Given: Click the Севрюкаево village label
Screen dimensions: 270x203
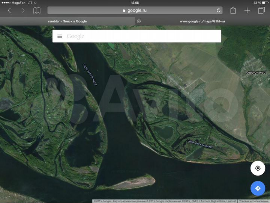Looking at the screenshot, I should pyautogui.click(x=255, y=73).
